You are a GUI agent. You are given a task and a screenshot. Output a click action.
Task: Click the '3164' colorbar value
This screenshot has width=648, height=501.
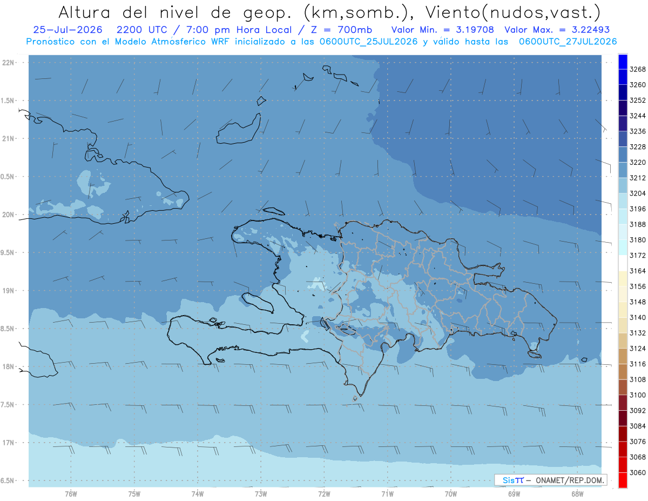pyautogui.click(x=638, y=271)
